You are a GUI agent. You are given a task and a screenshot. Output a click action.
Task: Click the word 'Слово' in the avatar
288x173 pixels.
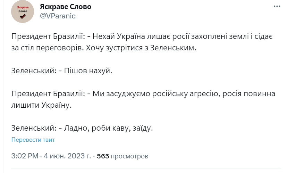(x=23, y=11)
